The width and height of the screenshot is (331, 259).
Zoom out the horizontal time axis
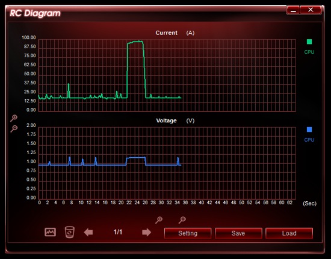click(182, 220)
